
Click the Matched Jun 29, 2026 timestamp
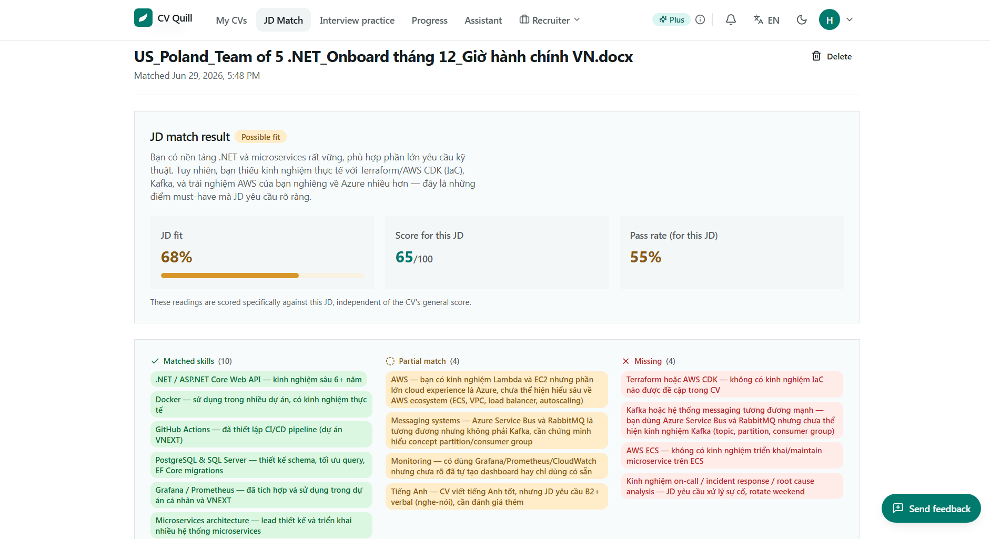click(197, 76)
